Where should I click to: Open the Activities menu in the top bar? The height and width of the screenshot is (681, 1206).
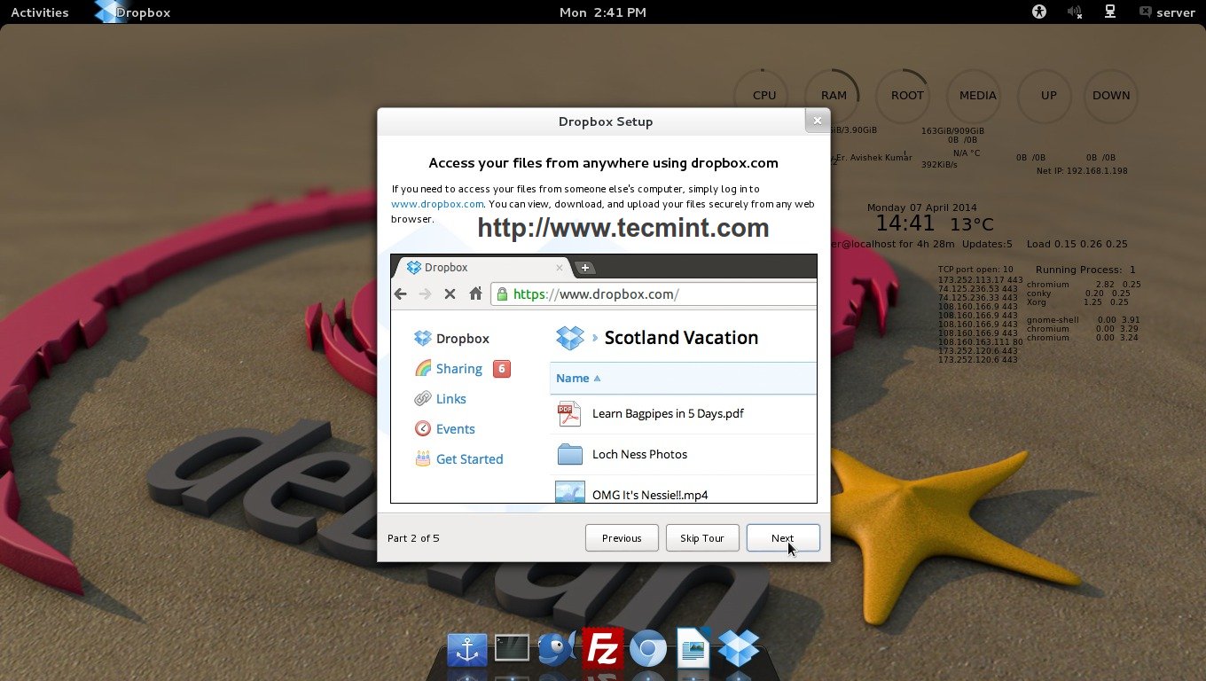click(x=39, y=12)
